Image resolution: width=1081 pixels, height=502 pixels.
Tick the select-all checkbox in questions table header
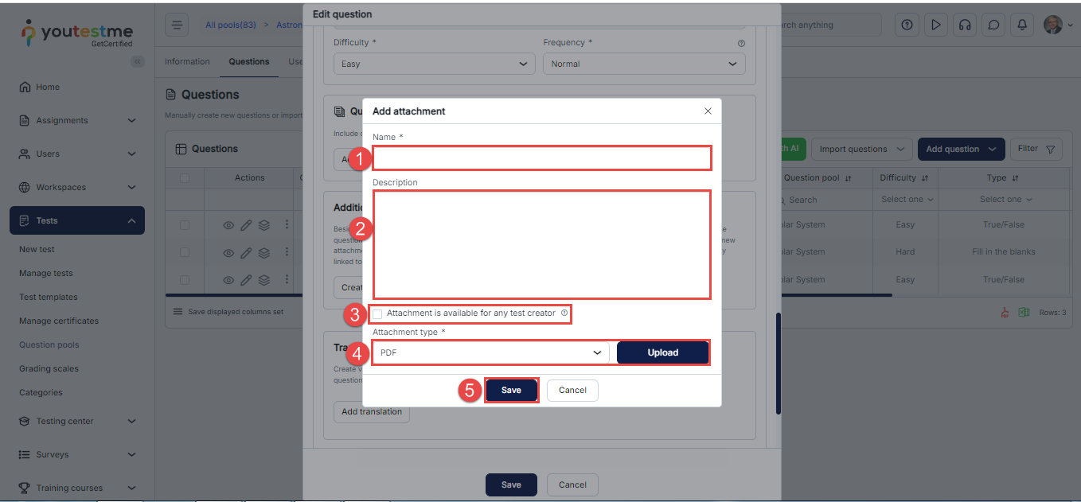point(185,178)
